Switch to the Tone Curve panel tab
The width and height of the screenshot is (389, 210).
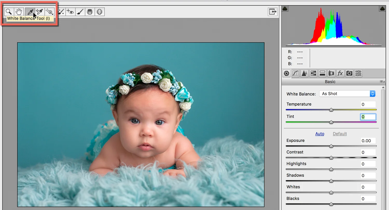[295, 73]
